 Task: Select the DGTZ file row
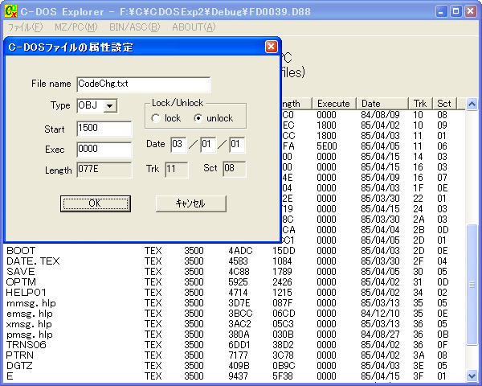click(x=235, y=366)
